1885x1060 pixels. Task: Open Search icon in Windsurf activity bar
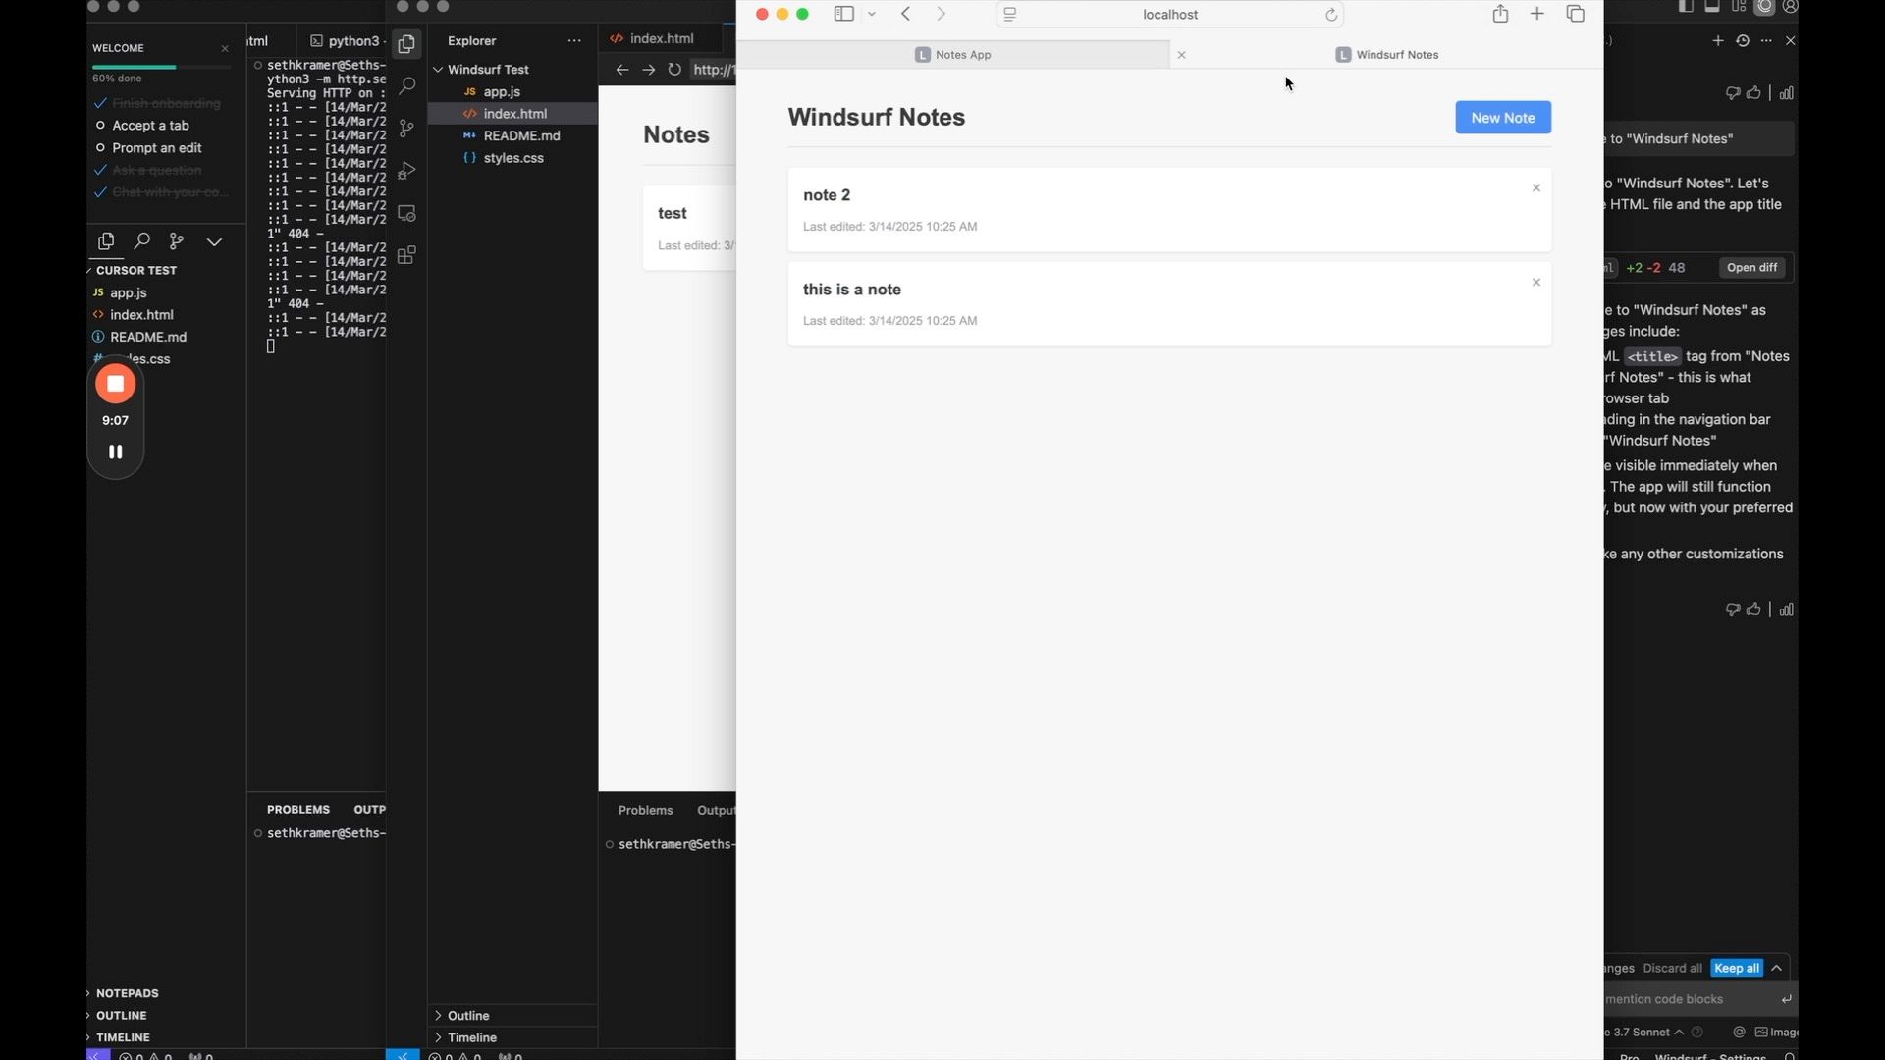click(x=406, y=85)
